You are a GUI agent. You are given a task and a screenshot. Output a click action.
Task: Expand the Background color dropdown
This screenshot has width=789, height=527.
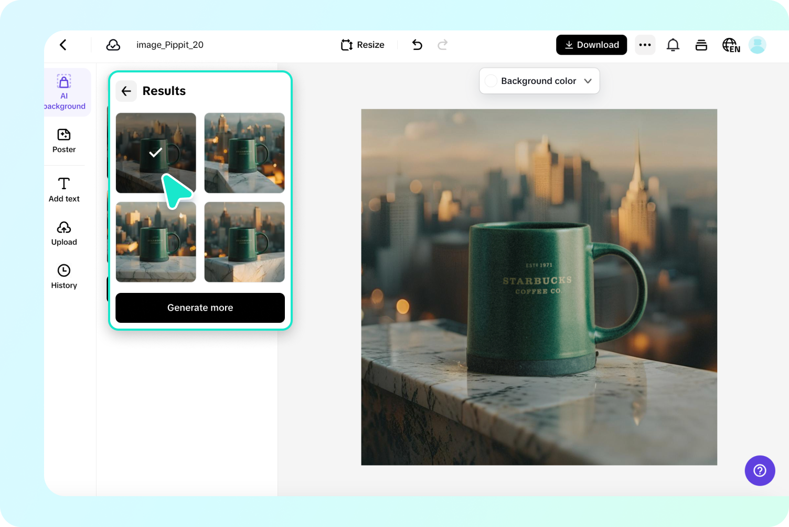point(539,81)
